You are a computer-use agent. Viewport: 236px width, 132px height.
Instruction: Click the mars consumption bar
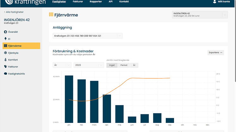[x=94, y=102]
